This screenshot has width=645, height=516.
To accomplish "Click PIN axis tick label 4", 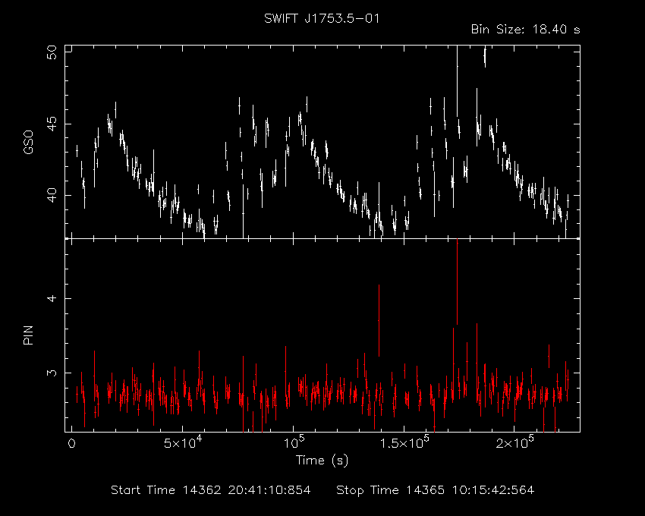I will (52, 298).
